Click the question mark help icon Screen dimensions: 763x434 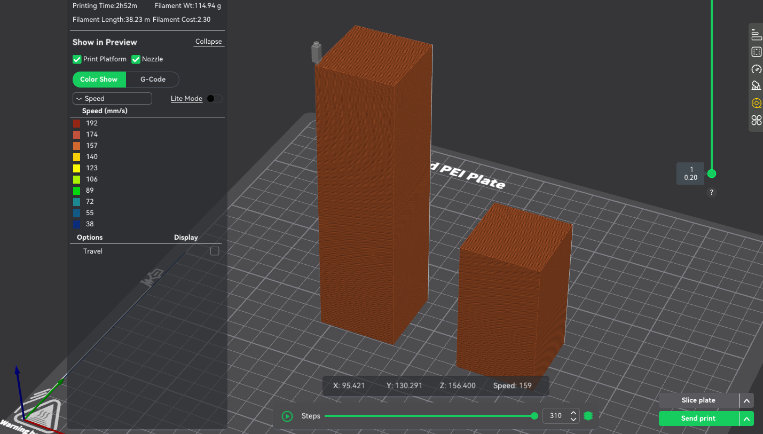711,193
